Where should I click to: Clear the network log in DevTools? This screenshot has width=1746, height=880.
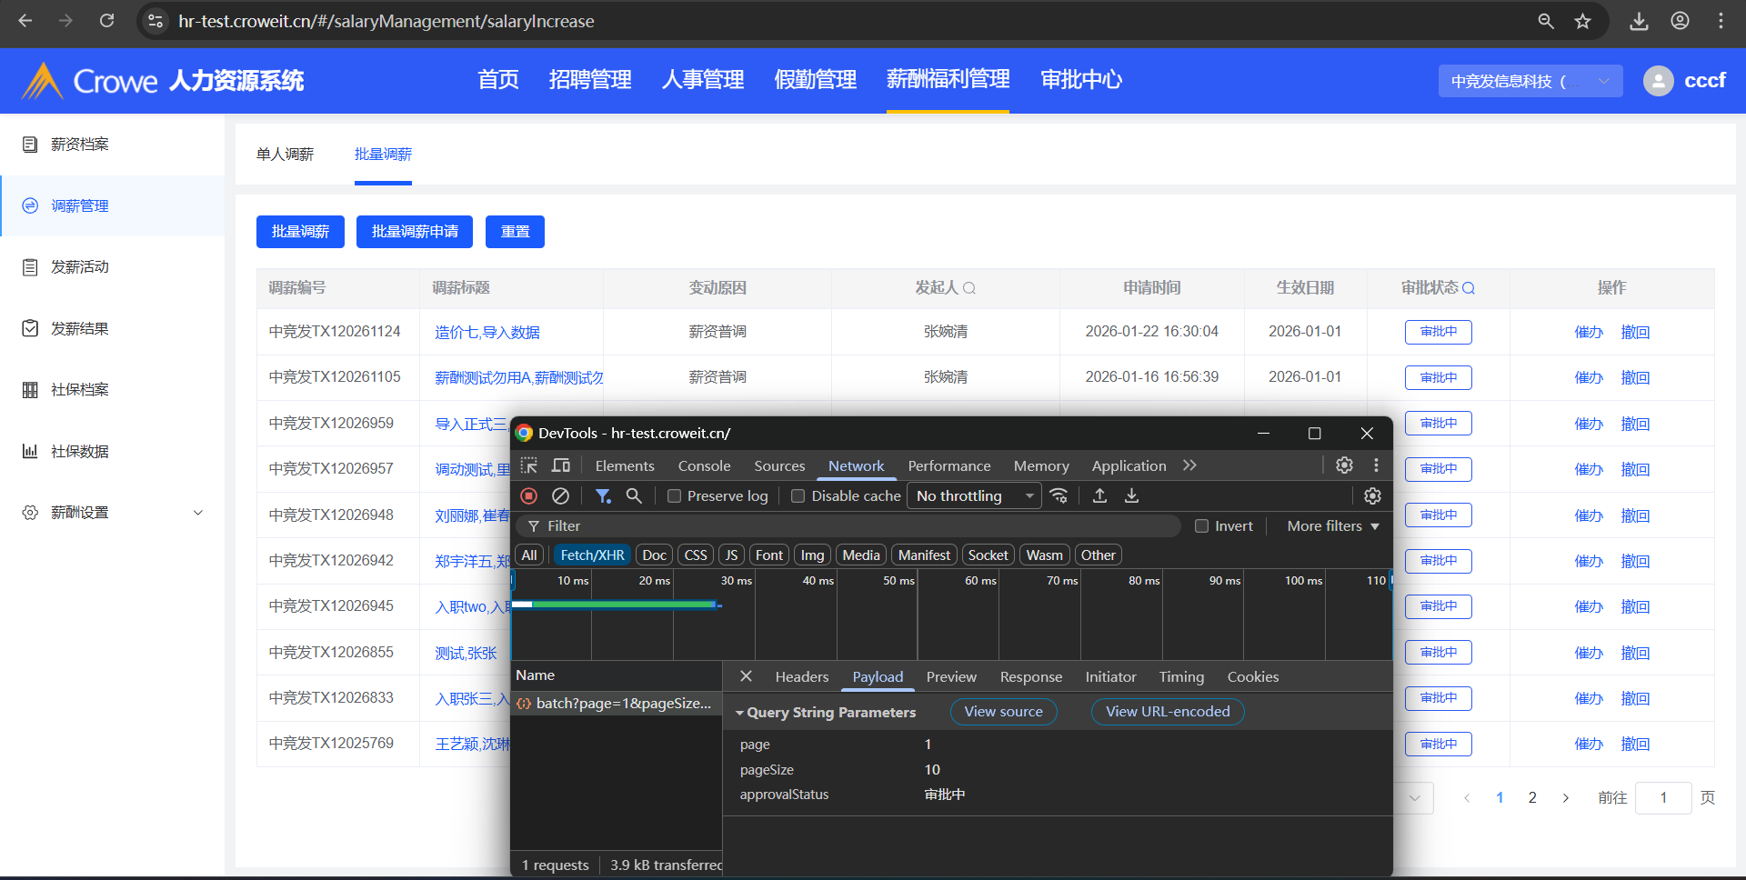[560, 496]
